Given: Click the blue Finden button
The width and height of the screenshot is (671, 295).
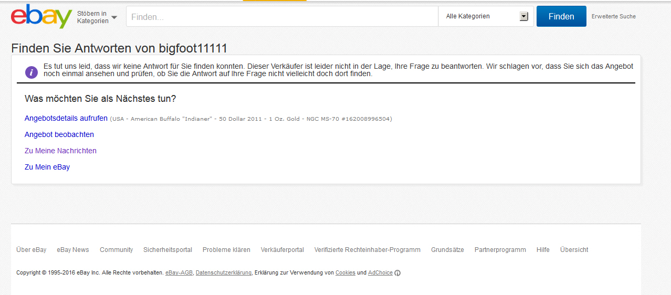Looking at the screenshot, I should (x=561, y=16).
